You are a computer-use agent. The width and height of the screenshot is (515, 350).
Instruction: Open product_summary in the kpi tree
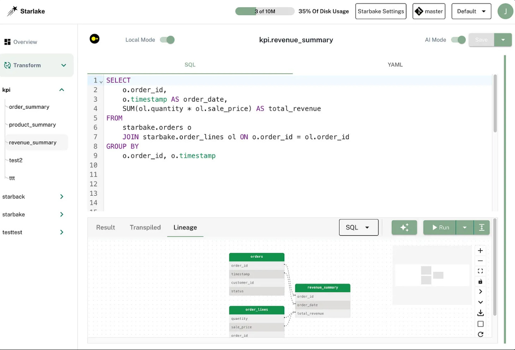click(32, 125)
